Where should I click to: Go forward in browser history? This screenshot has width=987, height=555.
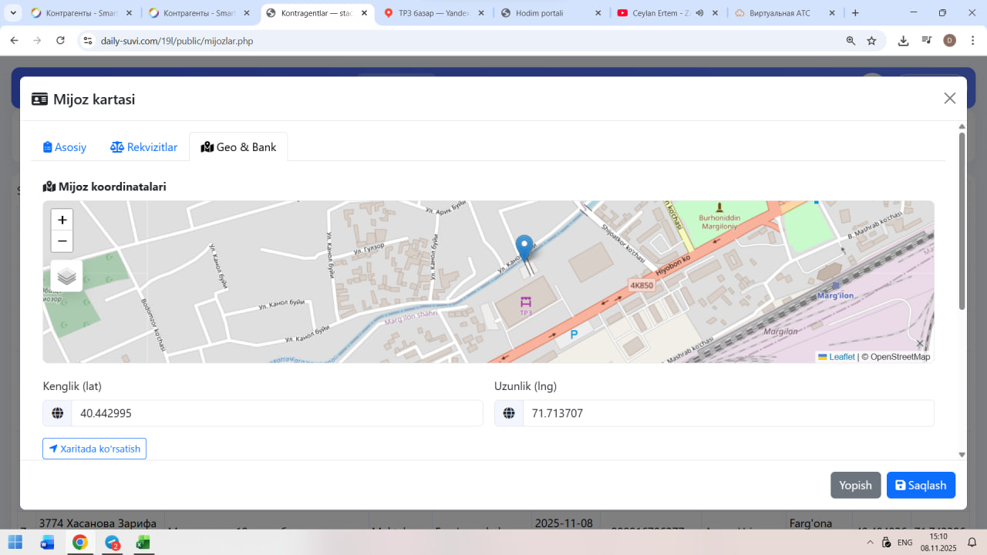point(37,41)
